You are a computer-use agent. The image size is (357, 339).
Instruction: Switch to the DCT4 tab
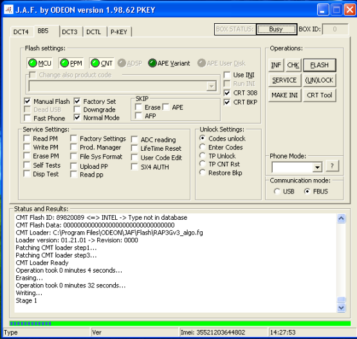coord(21,32)
